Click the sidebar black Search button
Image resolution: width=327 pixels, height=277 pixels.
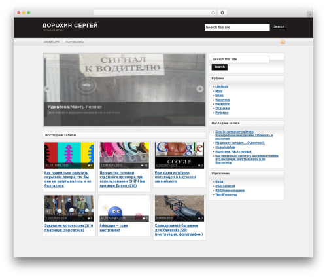(x=220, y=67)
